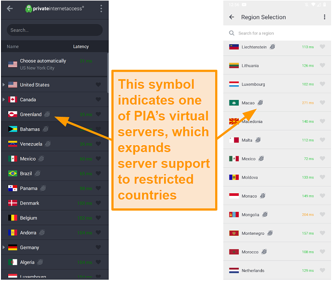Tap the region search magnifier icon
Image resolution: width=333 pixels, height=282 pixels.
(232, 33)
